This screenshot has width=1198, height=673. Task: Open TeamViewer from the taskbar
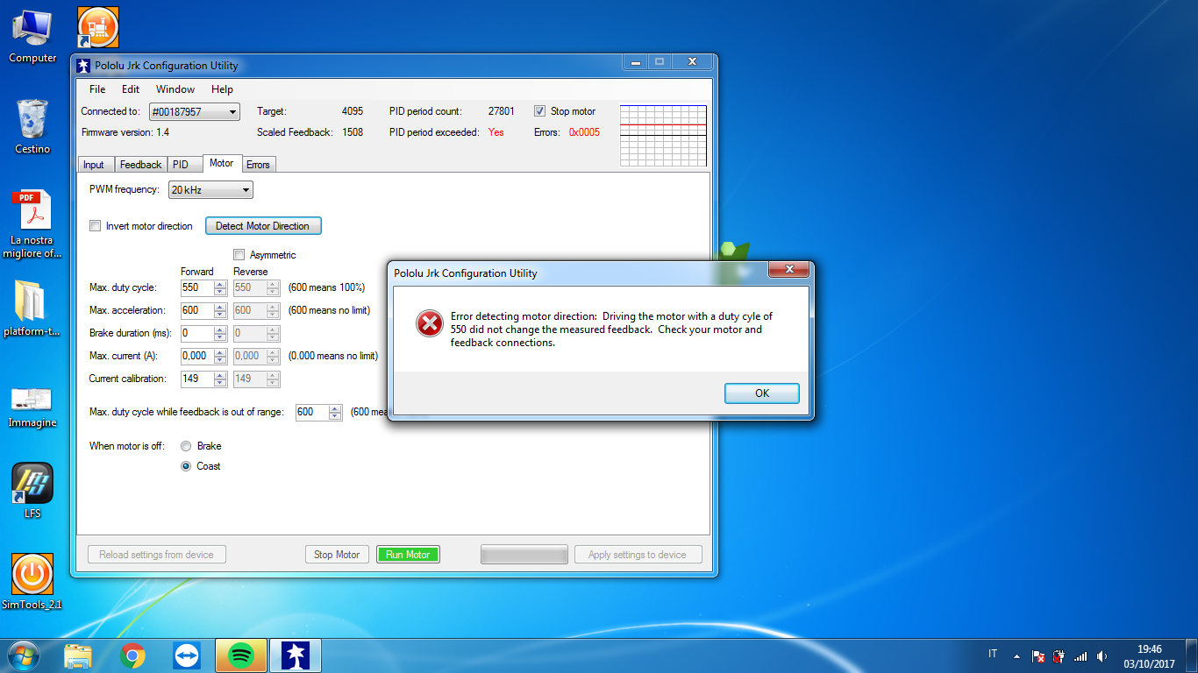click(x=187, y=655)
